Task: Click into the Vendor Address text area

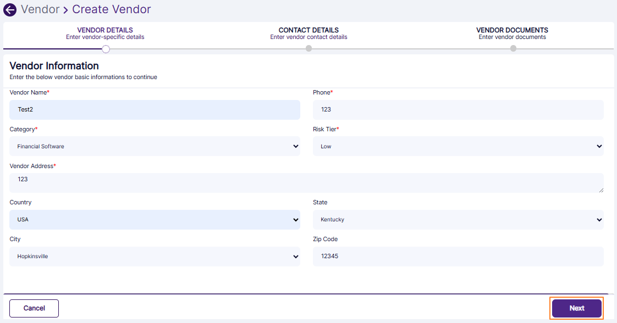Action: pyautogui.click(x=306, y=182)
